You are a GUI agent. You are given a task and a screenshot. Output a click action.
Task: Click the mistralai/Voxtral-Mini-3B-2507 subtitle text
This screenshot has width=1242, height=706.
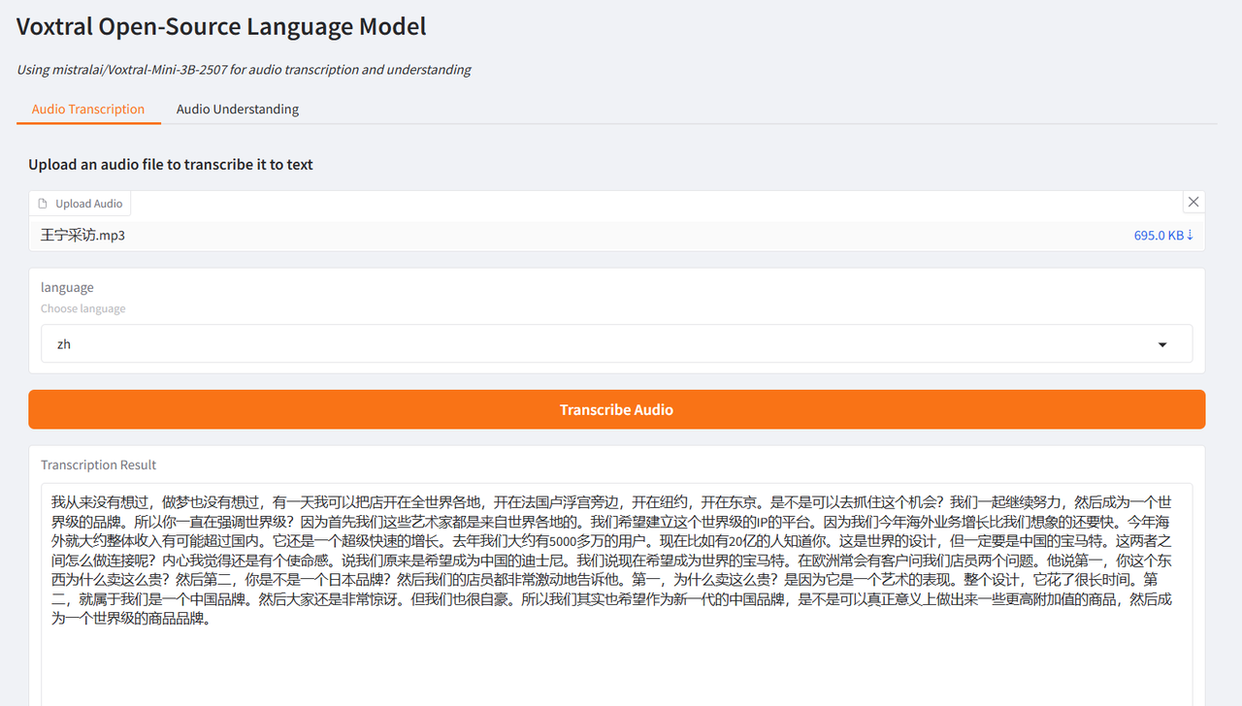click(x=244, y=70)
